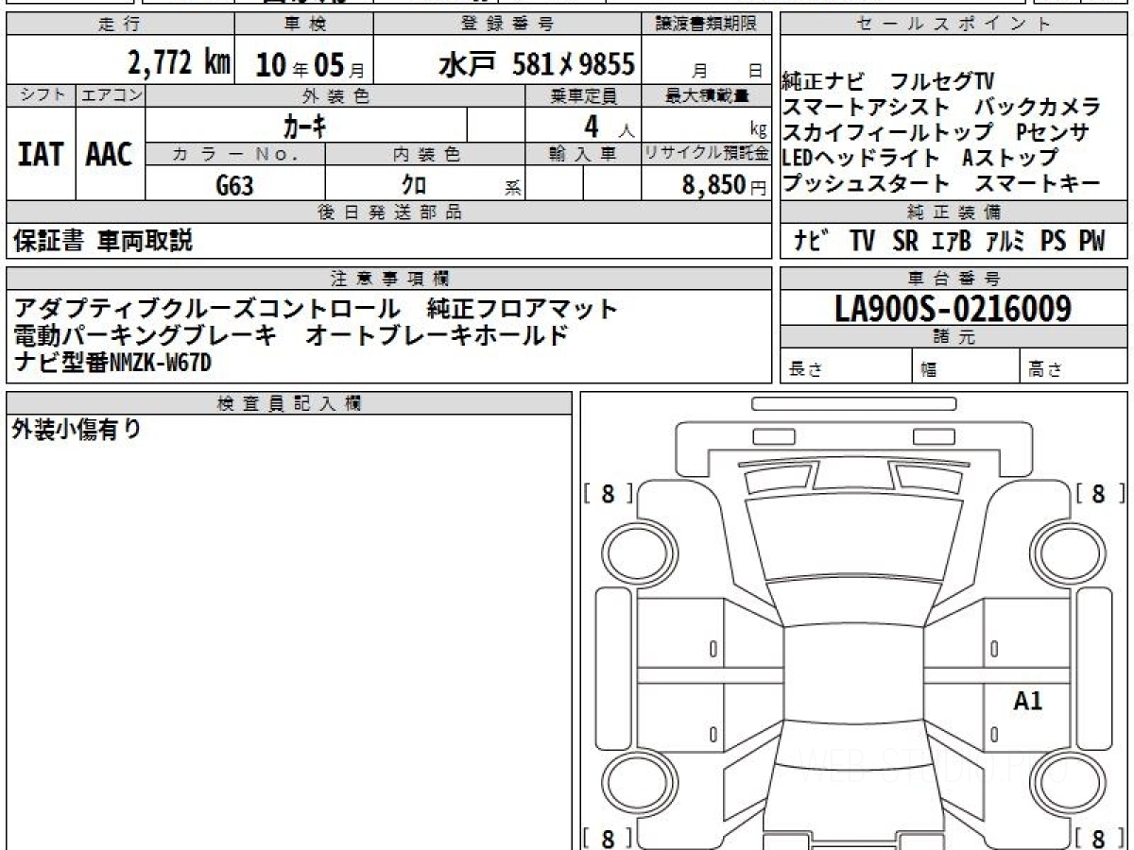Image resolution: width=1134 pixels, height=850 pixels.
Task: Click the 検査員記入欄 header
Action: click(x=289, y=403)
